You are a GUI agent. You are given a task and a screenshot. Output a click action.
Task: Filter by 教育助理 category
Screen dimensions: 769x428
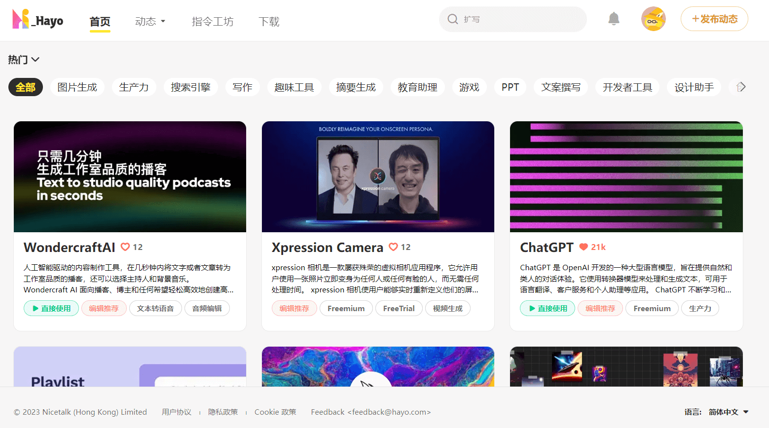point(418,87)
